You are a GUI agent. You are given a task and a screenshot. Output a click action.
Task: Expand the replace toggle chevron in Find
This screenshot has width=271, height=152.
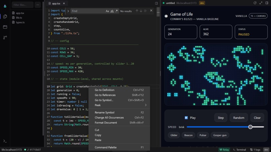click(68, 11)
